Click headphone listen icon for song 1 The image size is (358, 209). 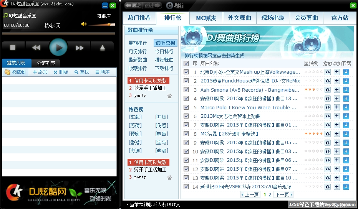[x=328, y=72]
